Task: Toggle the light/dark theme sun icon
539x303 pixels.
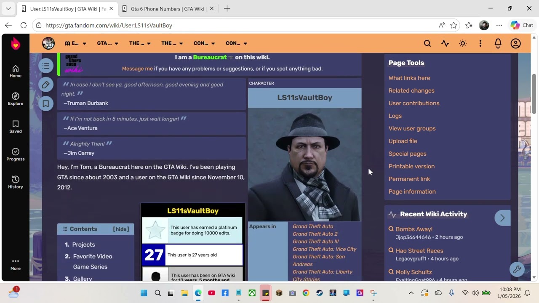Action: 463,43
